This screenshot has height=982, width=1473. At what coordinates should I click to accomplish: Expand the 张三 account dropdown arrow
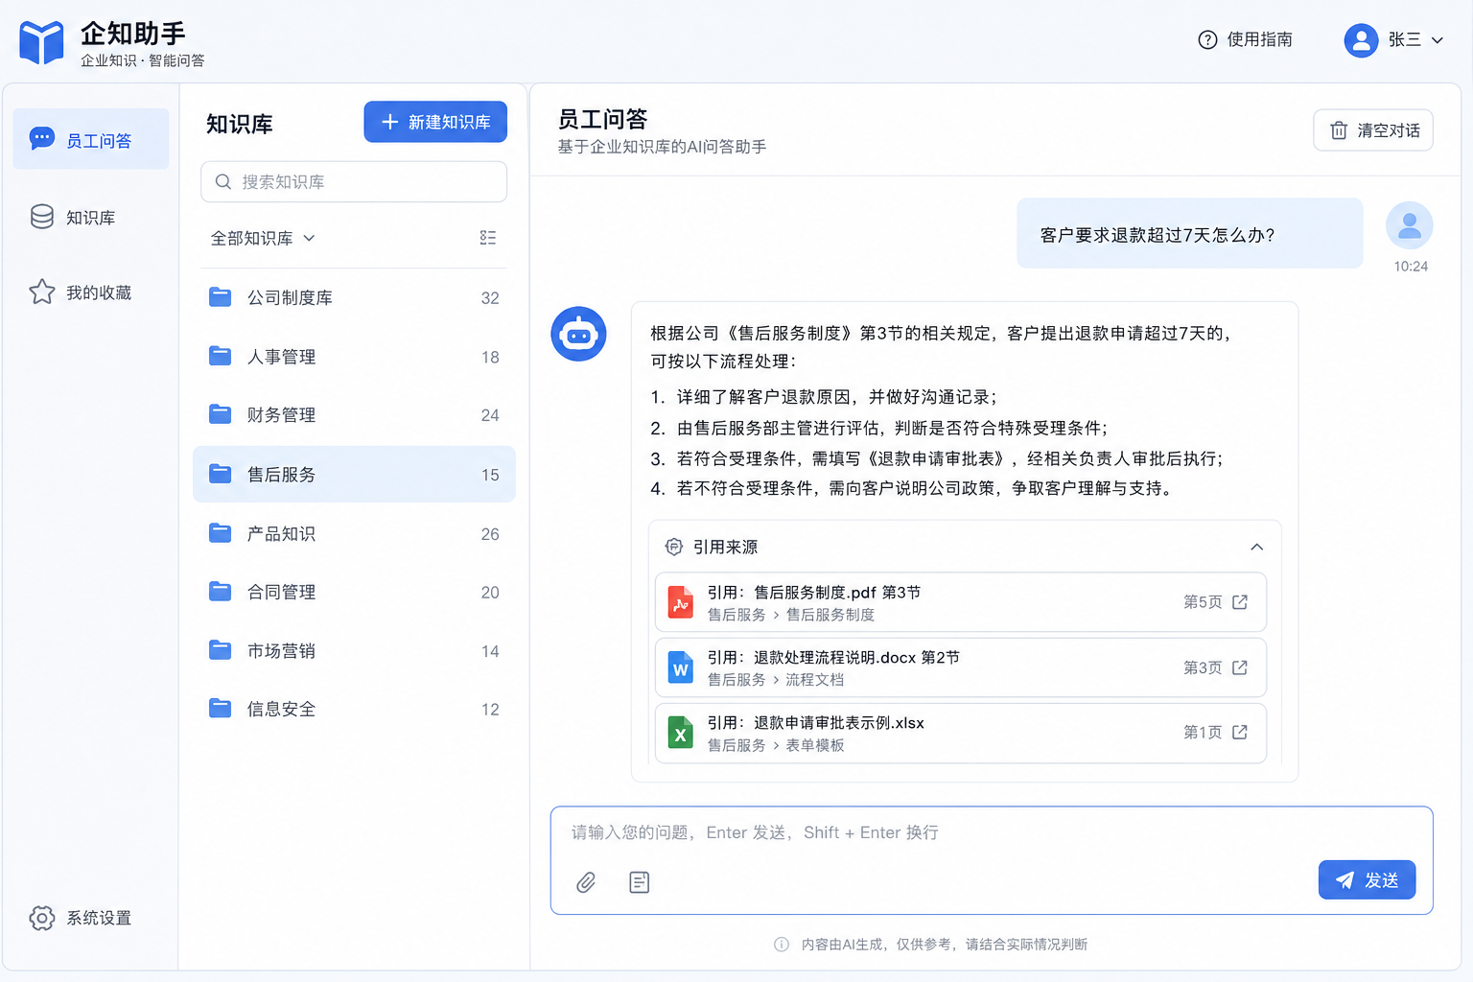pos(1438,40)
